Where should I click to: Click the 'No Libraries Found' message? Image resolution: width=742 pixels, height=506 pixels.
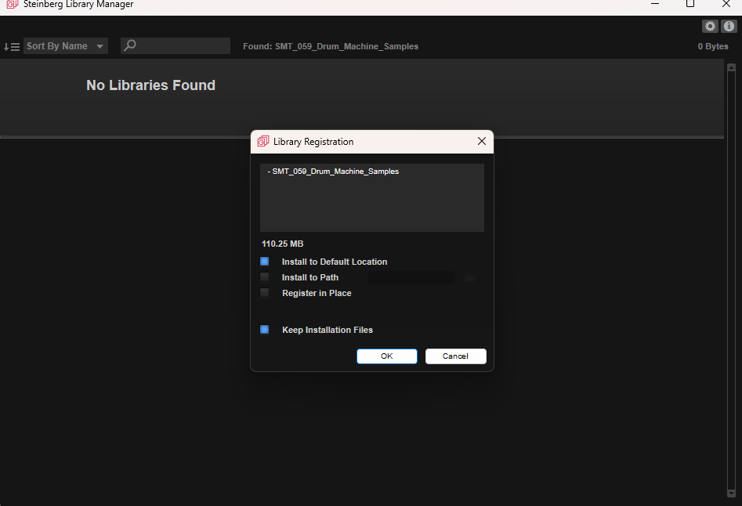(151, 85)
